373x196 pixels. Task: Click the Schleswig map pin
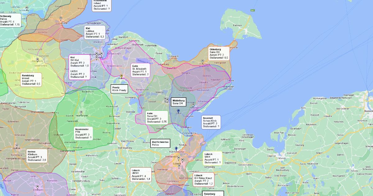(27, 8)
